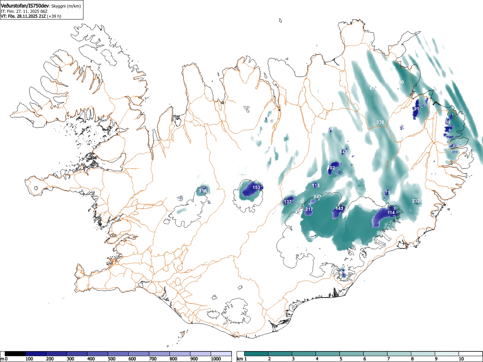The image size is (483, 362).
Task: Click the 1–2 km dark teal swatch
Action: (x=257, y=354)
